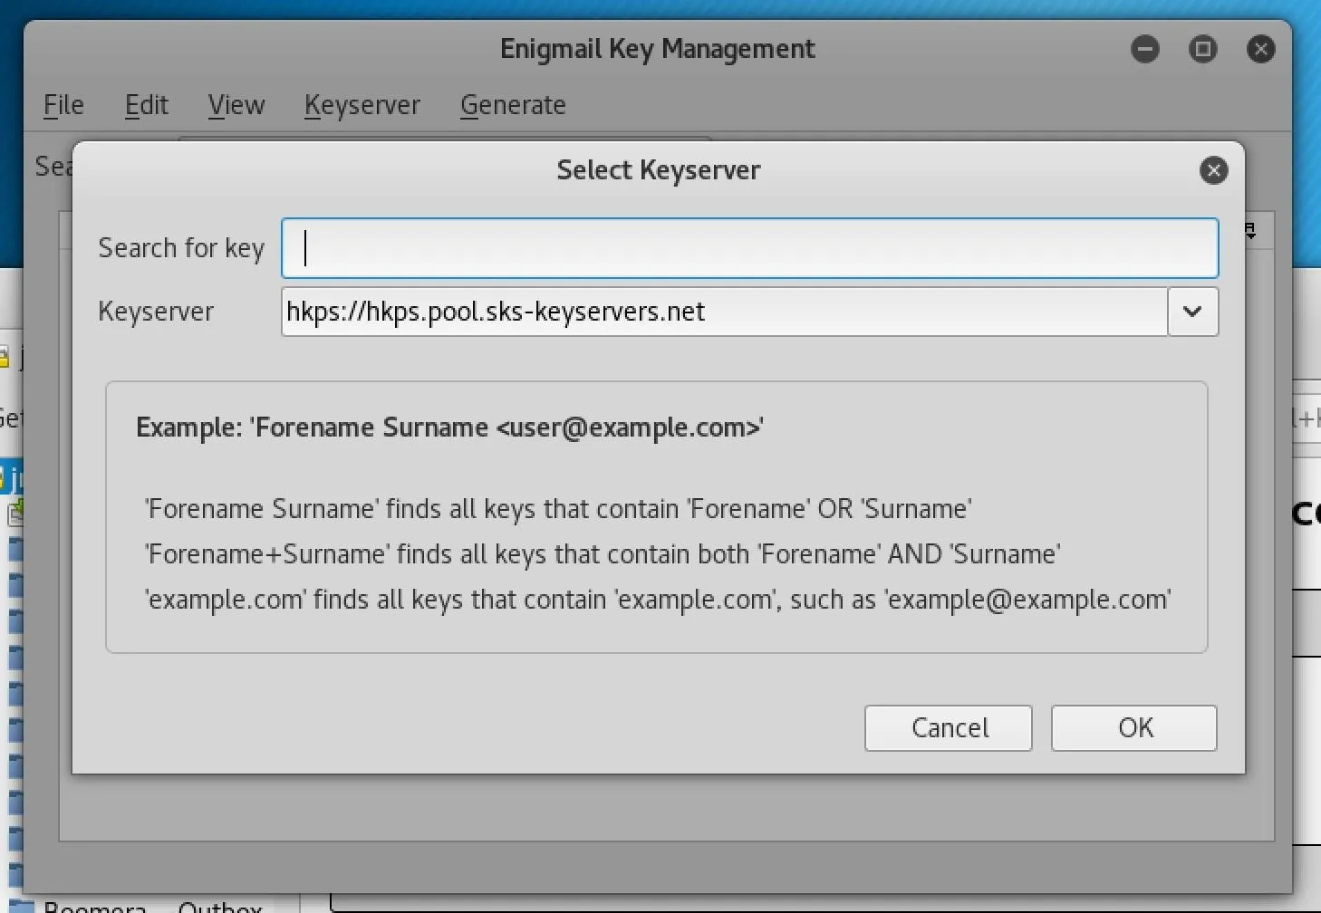
Task: Close the Enigmail Key Management window
Action: (x=1261, y=49)
